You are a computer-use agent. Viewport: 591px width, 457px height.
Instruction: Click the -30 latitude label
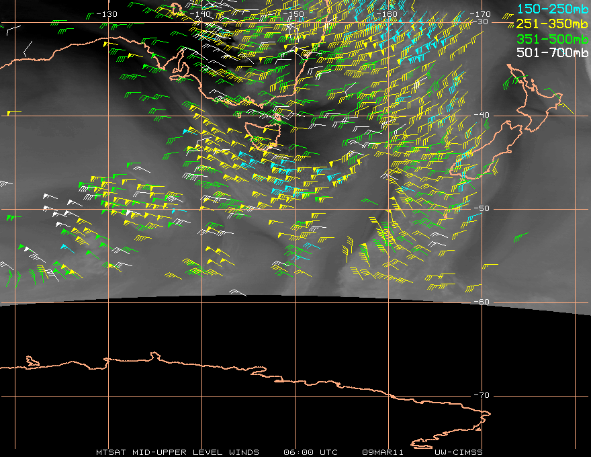[x=482, y=22]
